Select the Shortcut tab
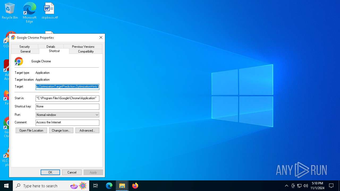Image resolution: width=340 pixels, height=191 pixels. [54, 51]
